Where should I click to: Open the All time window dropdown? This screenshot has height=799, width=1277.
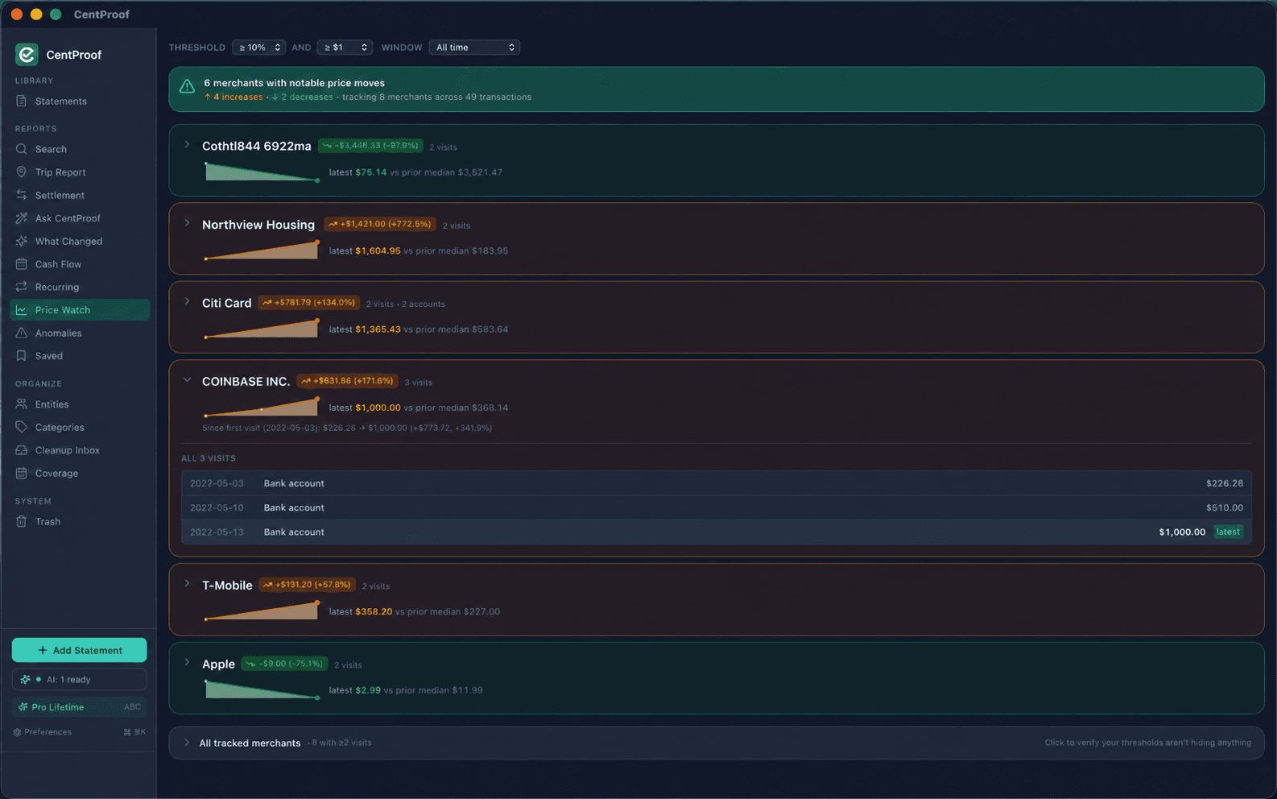474,48
